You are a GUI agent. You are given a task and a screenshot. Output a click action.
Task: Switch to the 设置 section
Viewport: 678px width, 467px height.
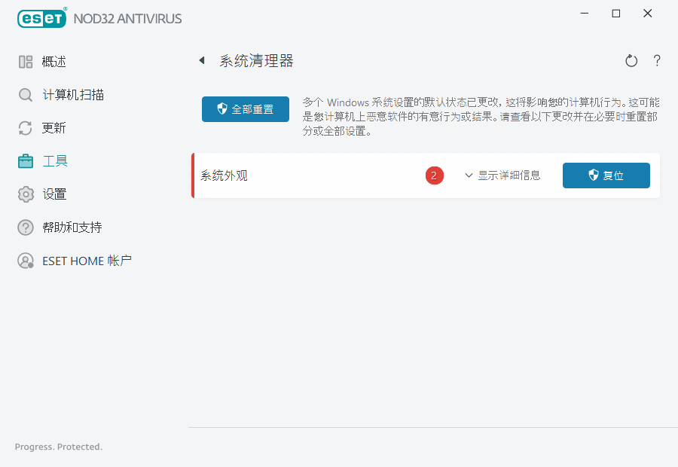click(56, 194)
